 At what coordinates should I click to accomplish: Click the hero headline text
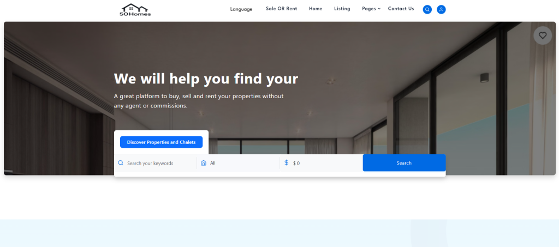click(x=206, y=79)
